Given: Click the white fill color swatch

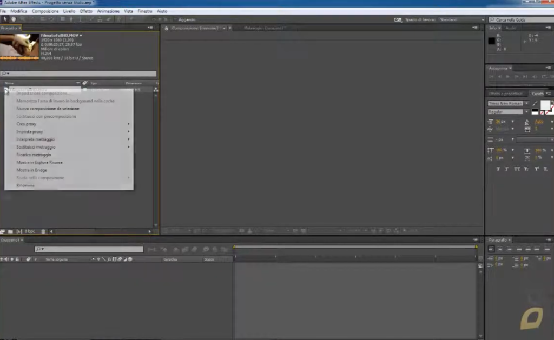Looking at the screenshot, I should [x=545, y=104].
